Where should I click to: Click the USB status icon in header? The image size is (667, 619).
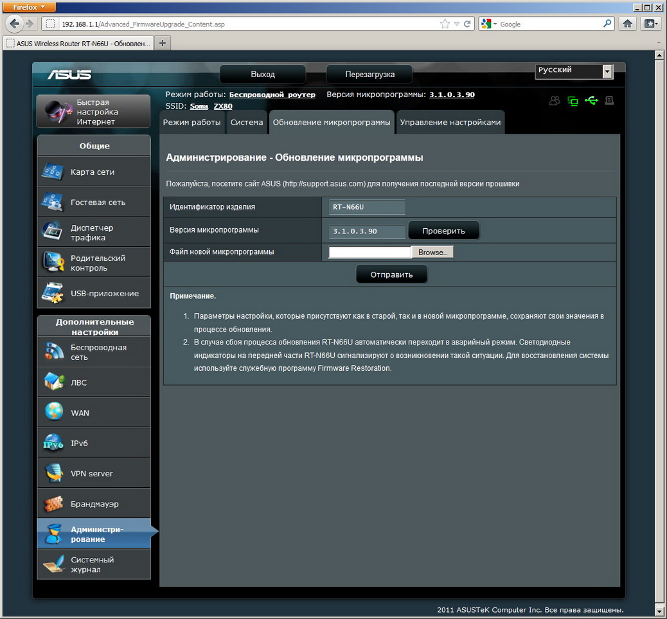(x=591, y=101)
